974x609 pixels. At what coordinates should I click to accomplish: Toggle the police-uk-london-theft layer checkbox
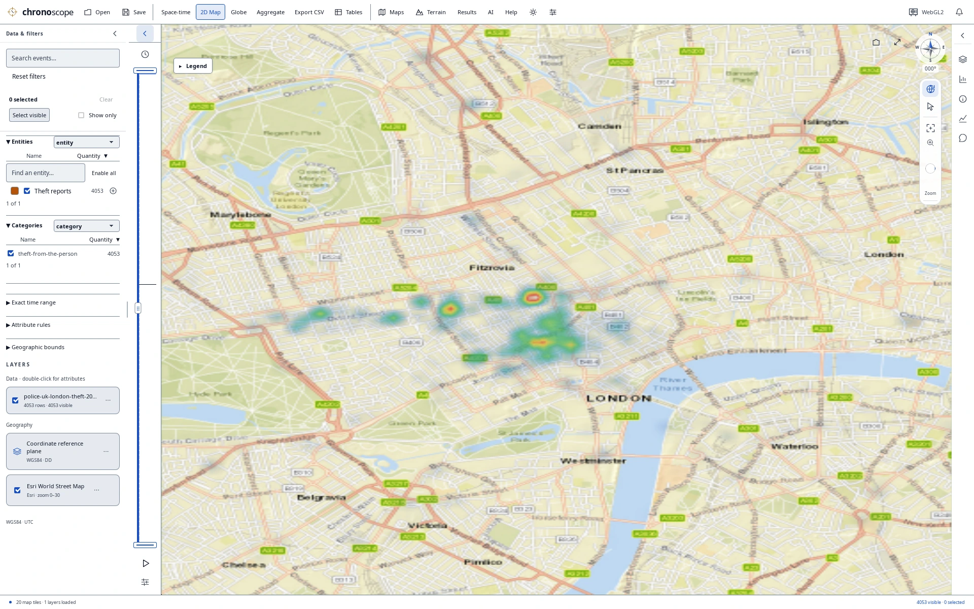15,400
